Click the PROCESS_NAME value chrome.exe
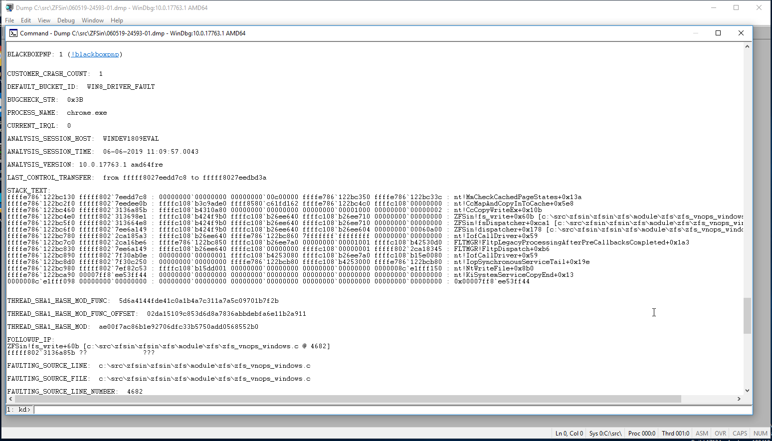Viewport: 772px width, 441px height. click(x=87, y=113)
